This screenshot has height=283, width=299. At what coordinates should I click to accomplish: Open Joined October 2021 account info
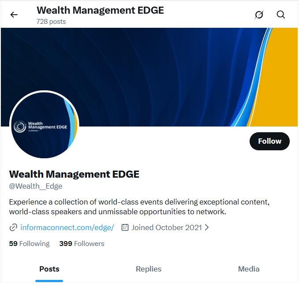click(x=166, y=227)
